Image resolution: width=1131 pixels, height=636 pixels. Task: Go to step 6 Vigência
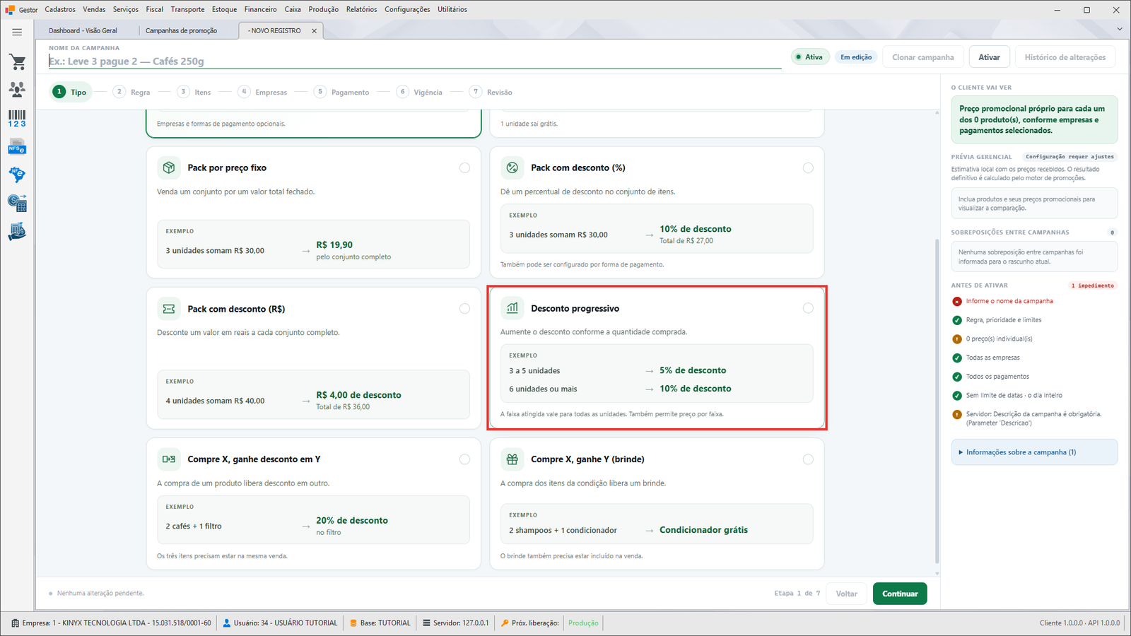click(x=420, y=92)
